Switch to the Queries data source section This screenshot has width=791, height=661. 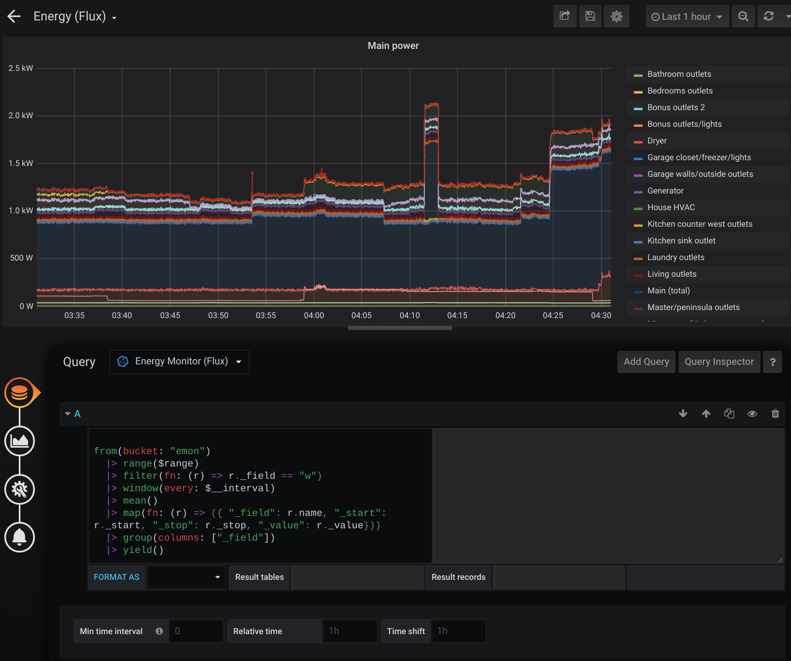pos(19,393)
